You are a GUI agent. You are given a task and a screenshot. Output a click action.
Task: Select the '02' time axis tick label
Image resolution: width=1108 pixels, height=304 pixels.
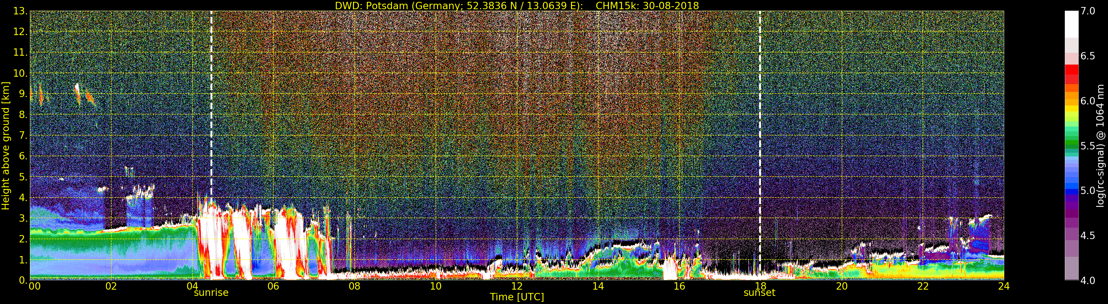click(111, 286)
